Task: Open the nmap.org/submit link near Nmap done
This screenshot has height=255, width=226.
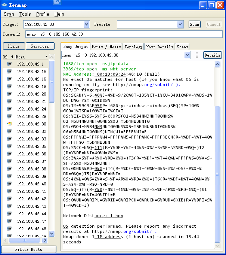Action: pyautogui.click(x=137, y=231)
